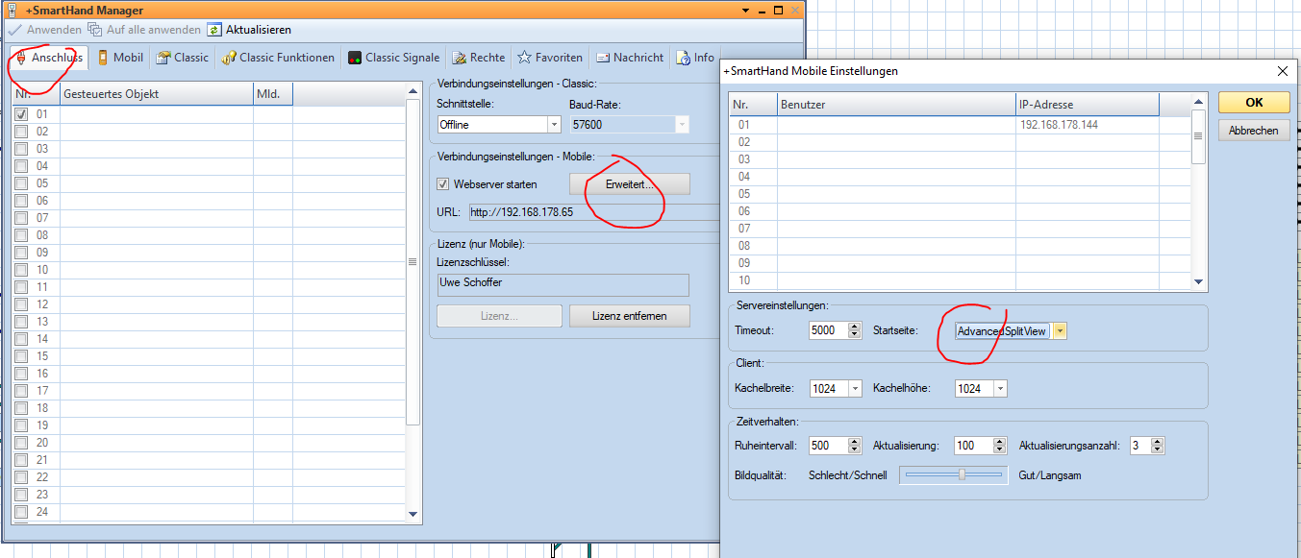Open the Classic Signale tab icon

click(x=355, y=58)
